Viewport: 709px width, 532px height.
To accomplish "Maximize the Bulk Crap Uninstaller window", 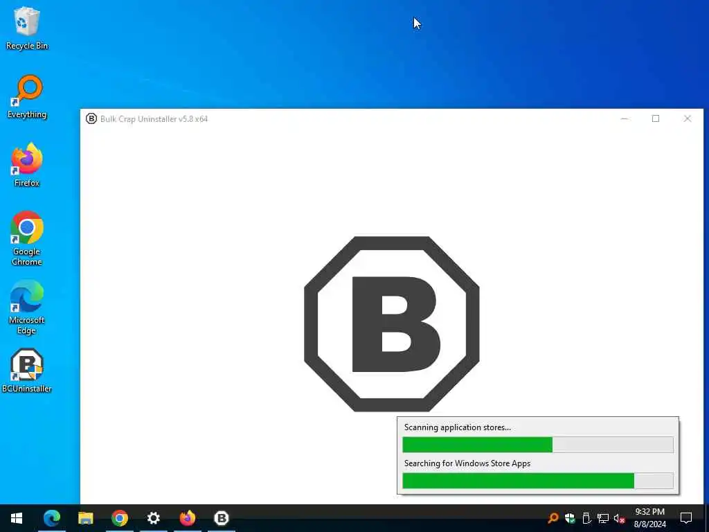I will [x=656, y=118].
